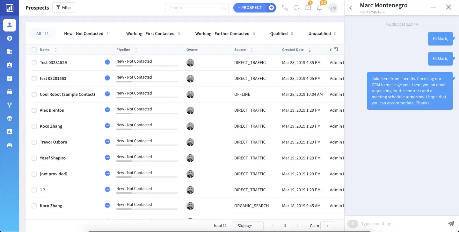
Task: Sort by Created Date column arrow
Action: 310,50
